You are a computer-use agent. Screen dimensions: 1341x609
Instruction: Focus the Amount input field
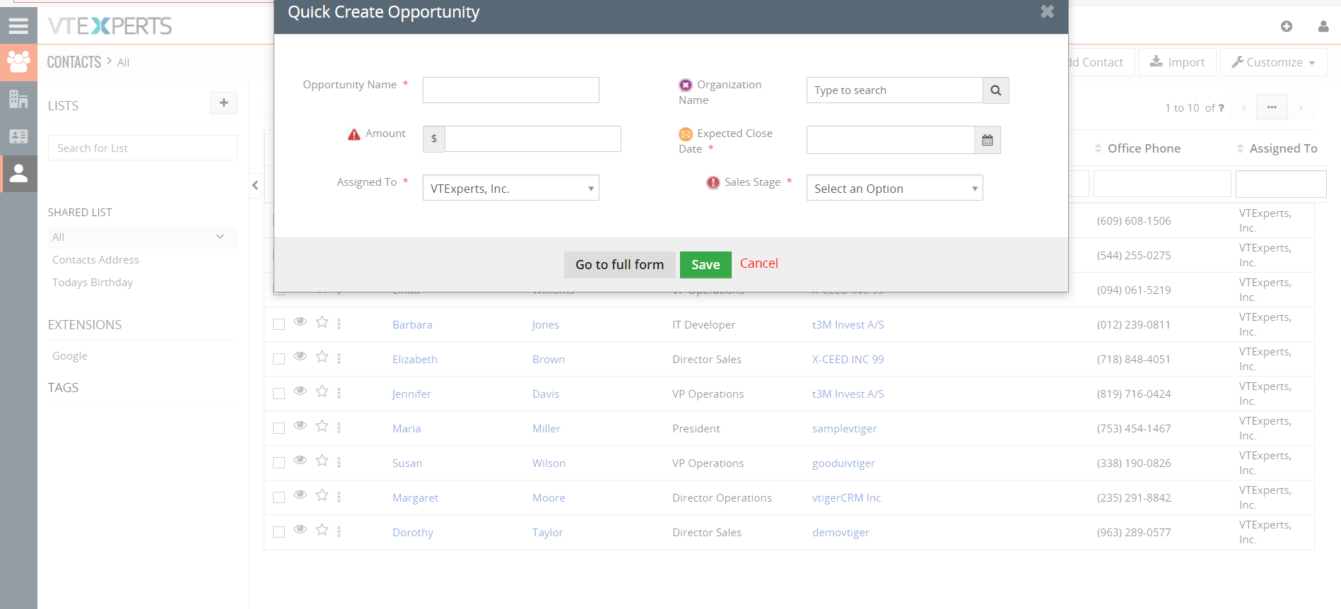(x=533, y=138)
